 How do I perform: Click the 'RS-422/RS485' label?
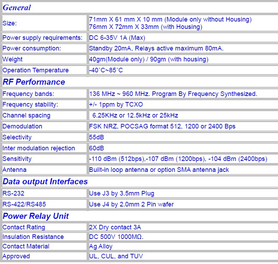(24, 204)
